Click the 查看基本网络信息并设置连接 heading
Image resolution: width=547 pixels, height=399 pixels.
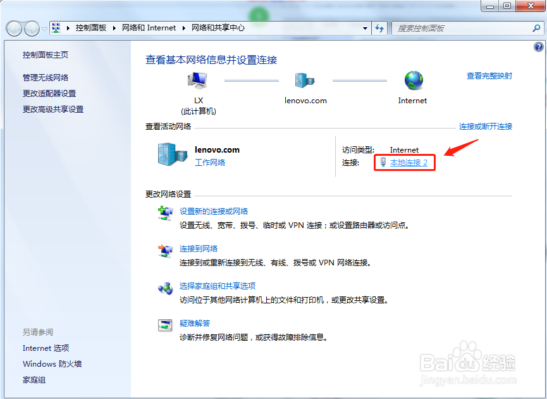click(211, 60)
